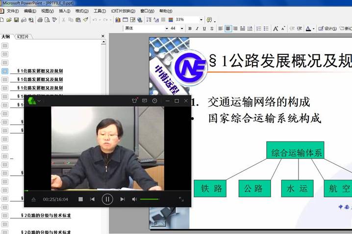
Task: Click the media player green logo
Action: [x=32, y=101]
